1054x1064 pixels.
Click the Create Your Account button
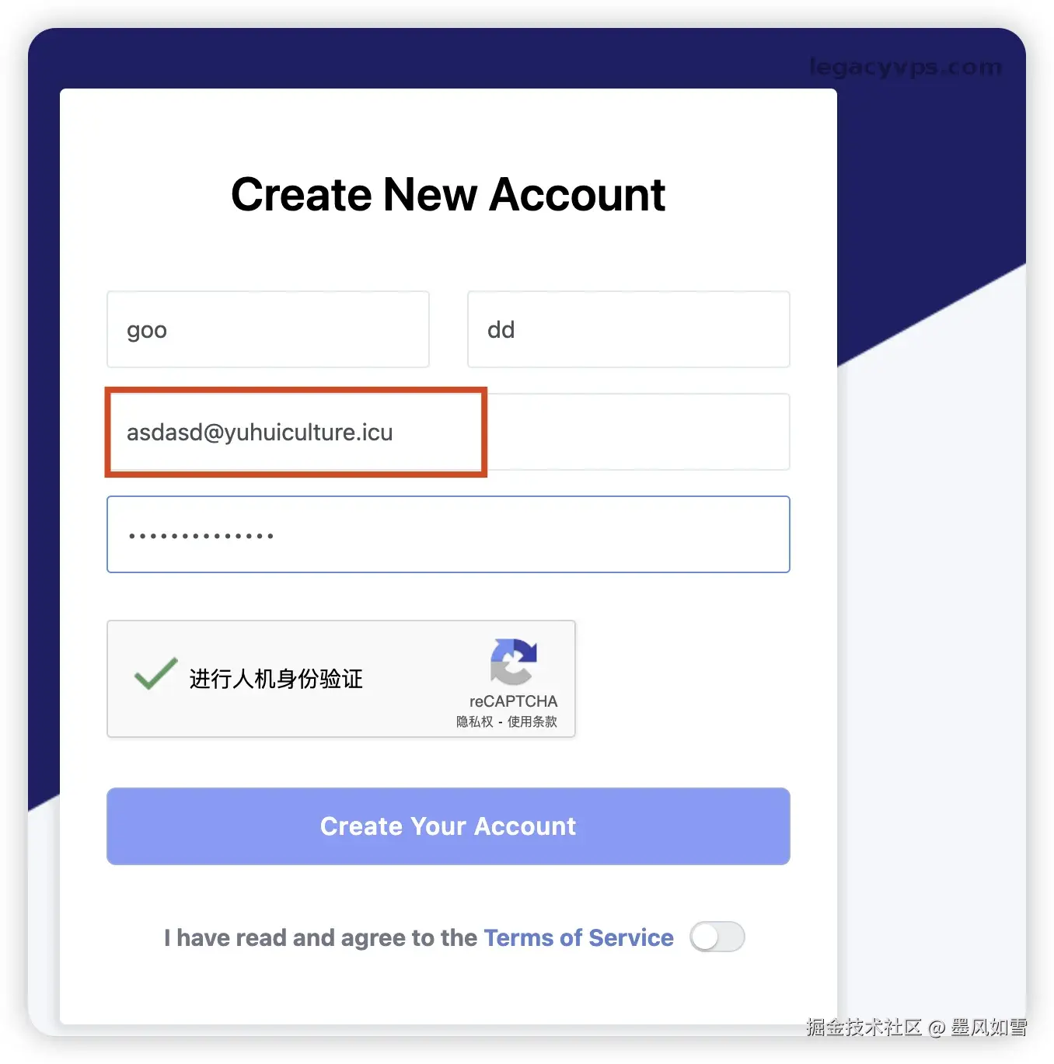click(x=448, y=826)
